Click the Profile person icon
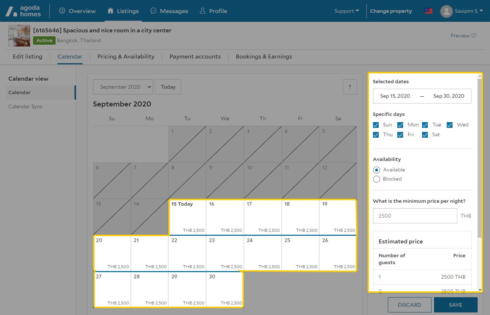 tap(202, 11)
